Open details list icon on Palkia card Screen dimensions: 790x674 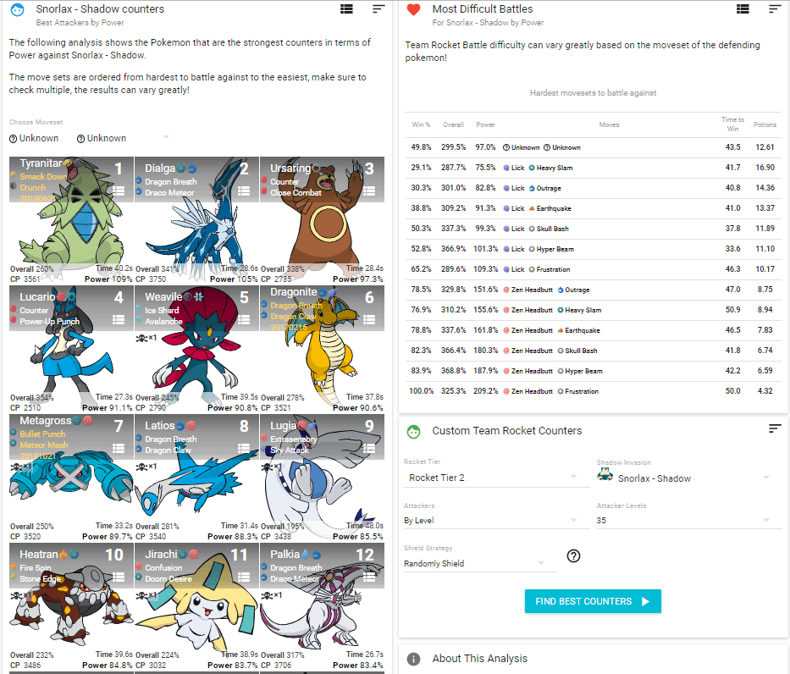[369, 577]
